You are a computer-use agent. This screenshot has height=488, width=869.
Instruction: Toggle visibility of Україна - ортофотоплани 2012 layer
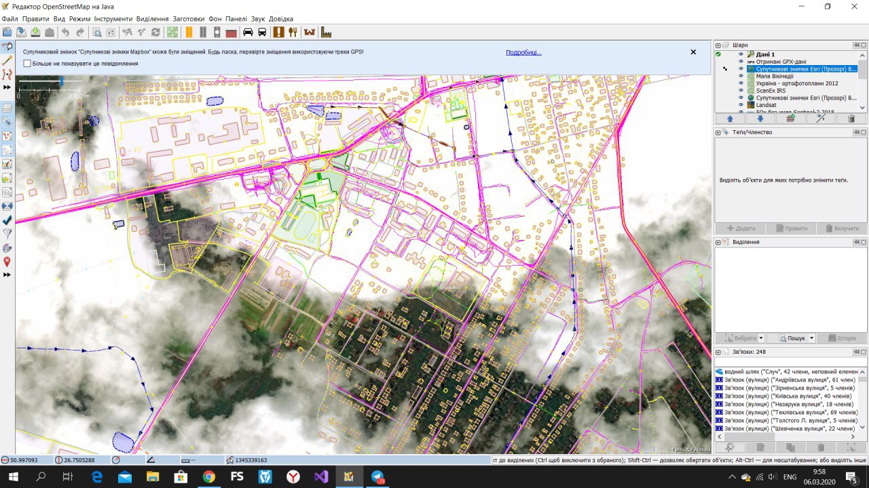[741, 83]
